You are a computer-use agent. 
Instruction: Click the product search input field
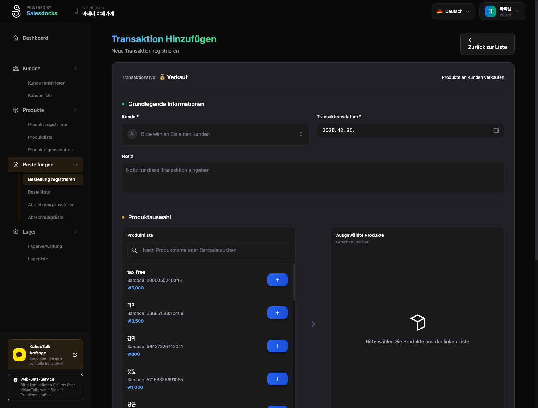tap(209, 250)
